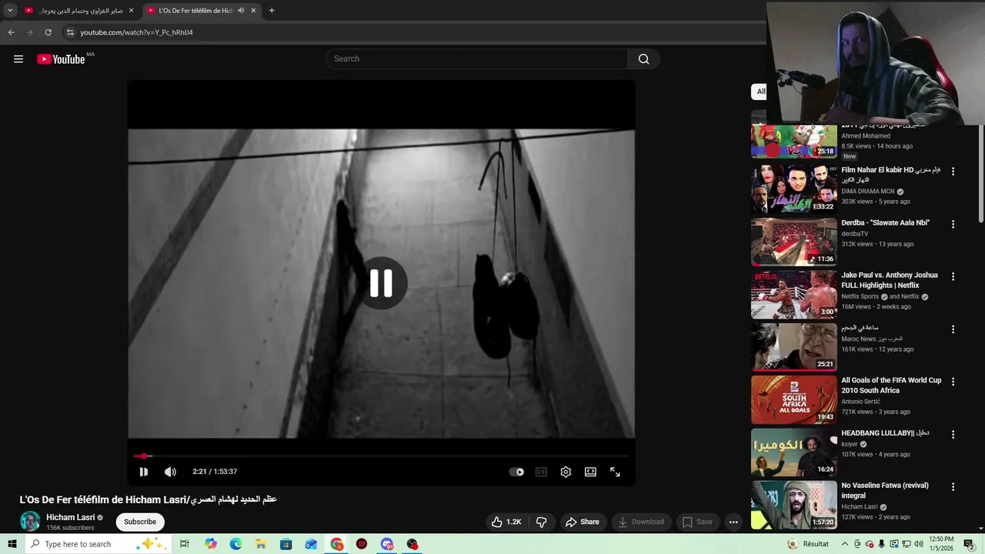Toggle closed captions (CC) button
The image size is (985, 554).
click(541, 472)
